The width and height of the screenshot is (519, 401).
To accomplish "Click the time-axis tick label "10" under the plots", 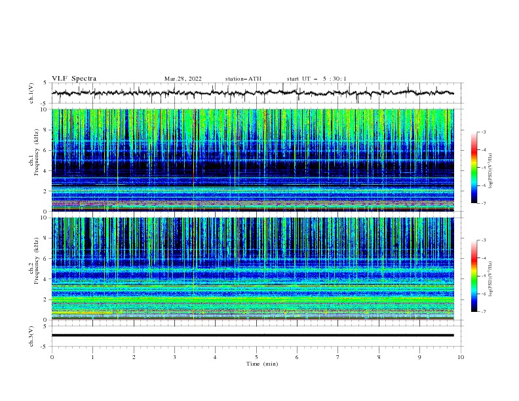I will pos(461,357).
